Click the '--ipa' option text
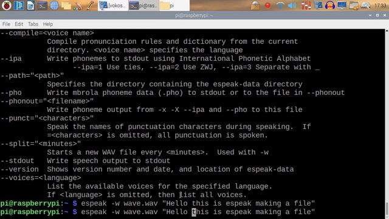Viewport: 389px width, 219px height. click(11, 58)
